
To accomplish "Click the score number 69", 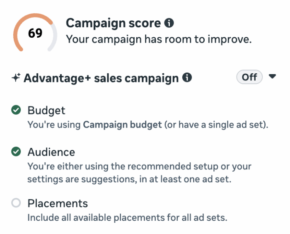I will (x=35, y=34).
